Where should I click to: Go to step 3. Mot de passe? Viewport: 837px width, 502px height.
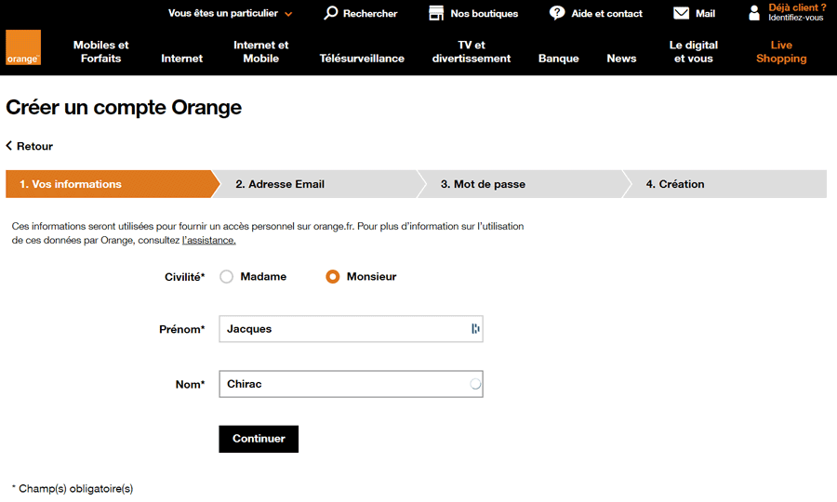523,184
